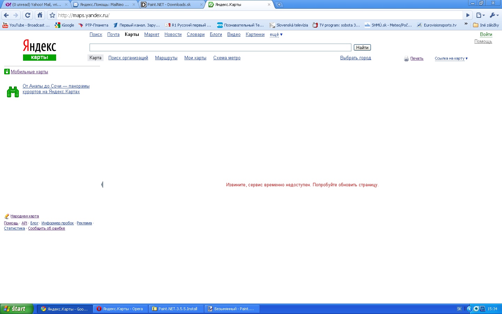Open the Paint.NET.3.5.5.Install taskbar item

pos(176,309)
